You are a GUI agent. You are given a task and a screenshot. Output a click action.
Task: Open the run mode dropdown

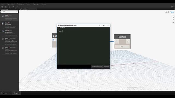click(x=6, y=93)
